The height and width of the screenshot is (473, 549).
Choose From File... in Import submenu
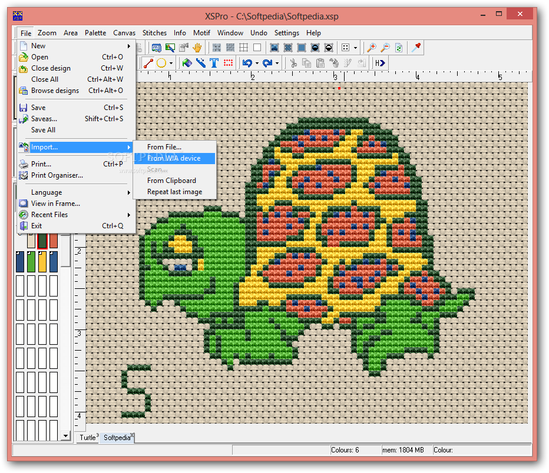[174, 147]
